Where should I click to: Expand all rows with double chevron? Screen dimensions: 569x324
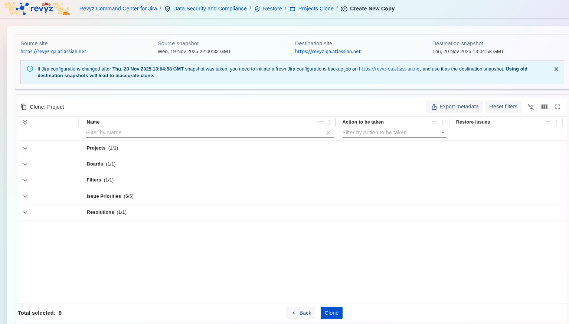tap(25, 122)
